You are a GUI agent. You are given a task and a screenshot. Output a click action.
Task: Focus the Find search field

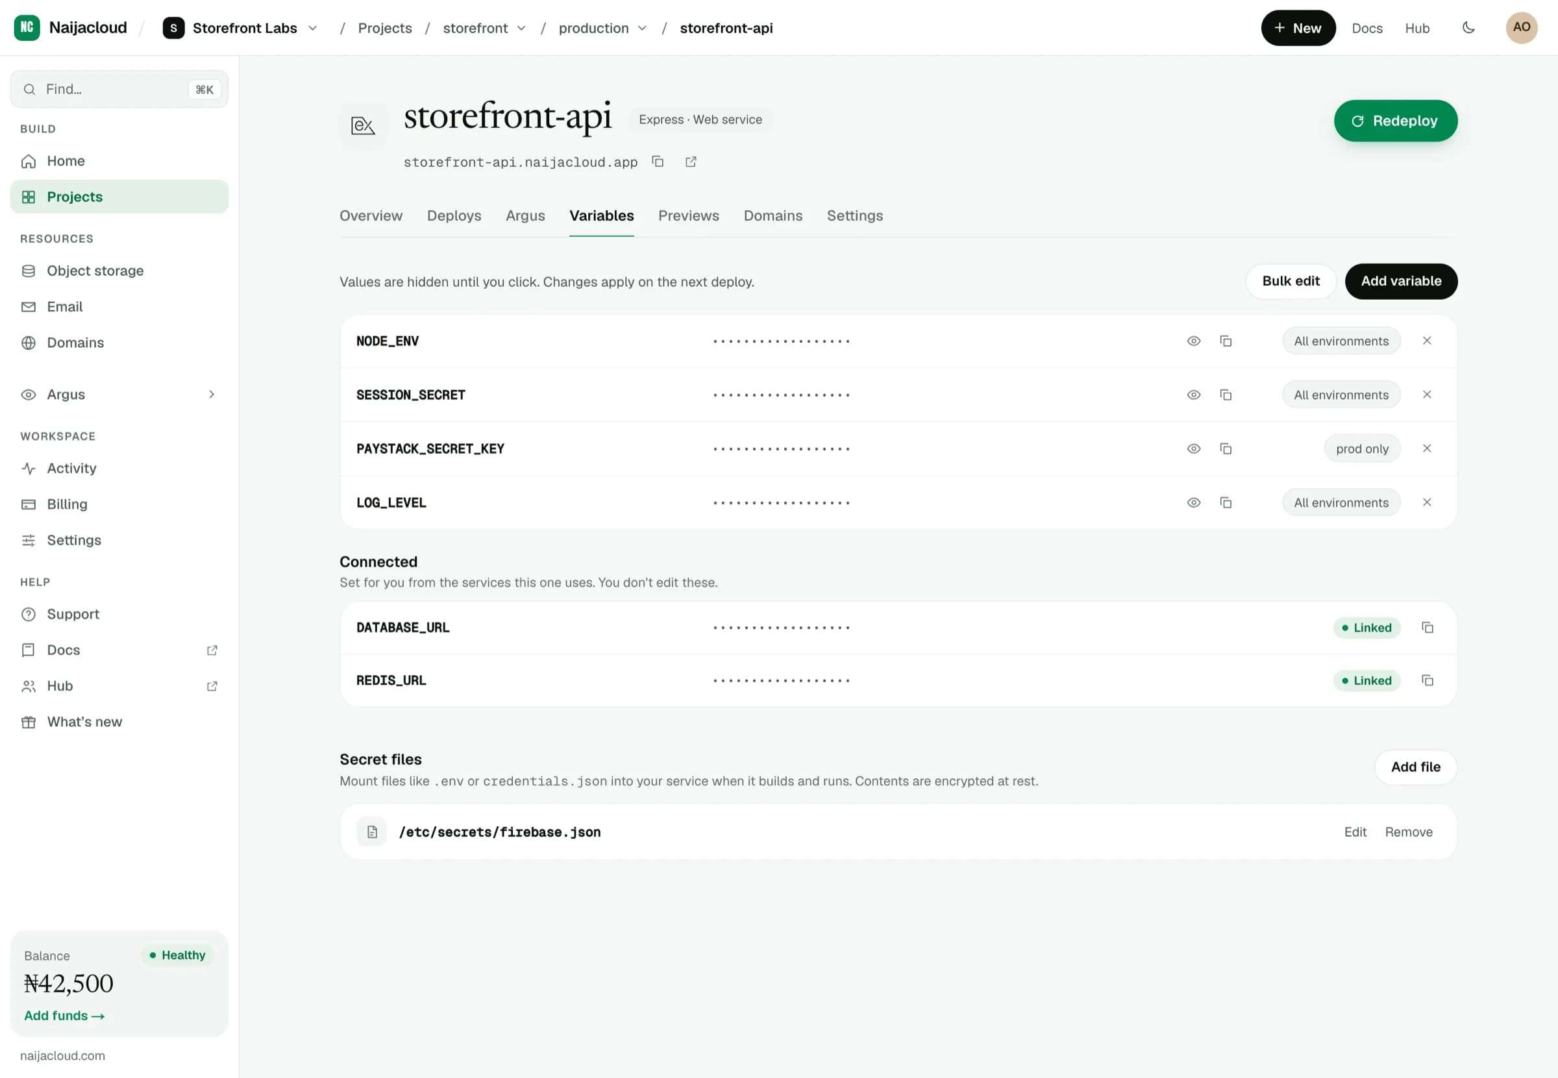119,89
